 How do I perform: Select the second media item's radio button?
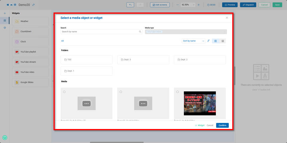(121, 92)
